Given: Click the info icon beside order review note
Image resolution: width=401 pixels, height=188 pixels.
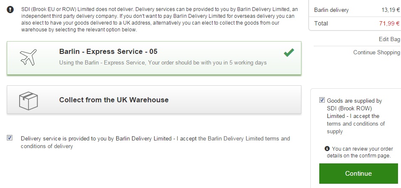Looking at the screenshot, I should click(x=327, y=149).
